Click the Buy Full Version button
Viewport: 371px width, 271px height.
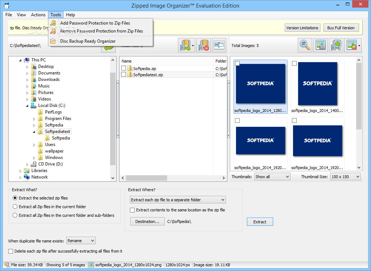pos(341,28)
